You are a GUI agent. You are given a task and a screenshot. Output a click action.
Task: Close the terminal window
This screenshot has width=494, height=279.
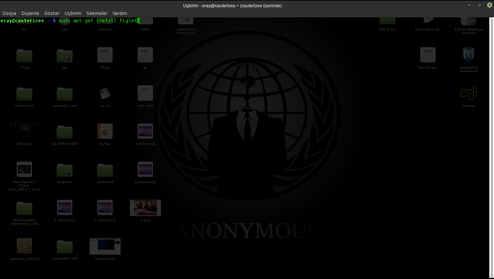(489, 5)
